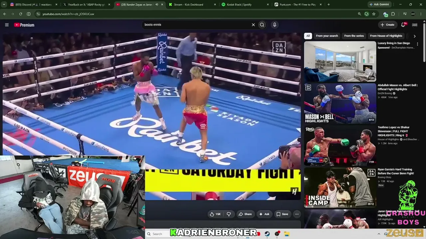The width and height of the screenshot is (426, 239).
Task: Like the video with thumbs up
Action: tap(215, 214)
